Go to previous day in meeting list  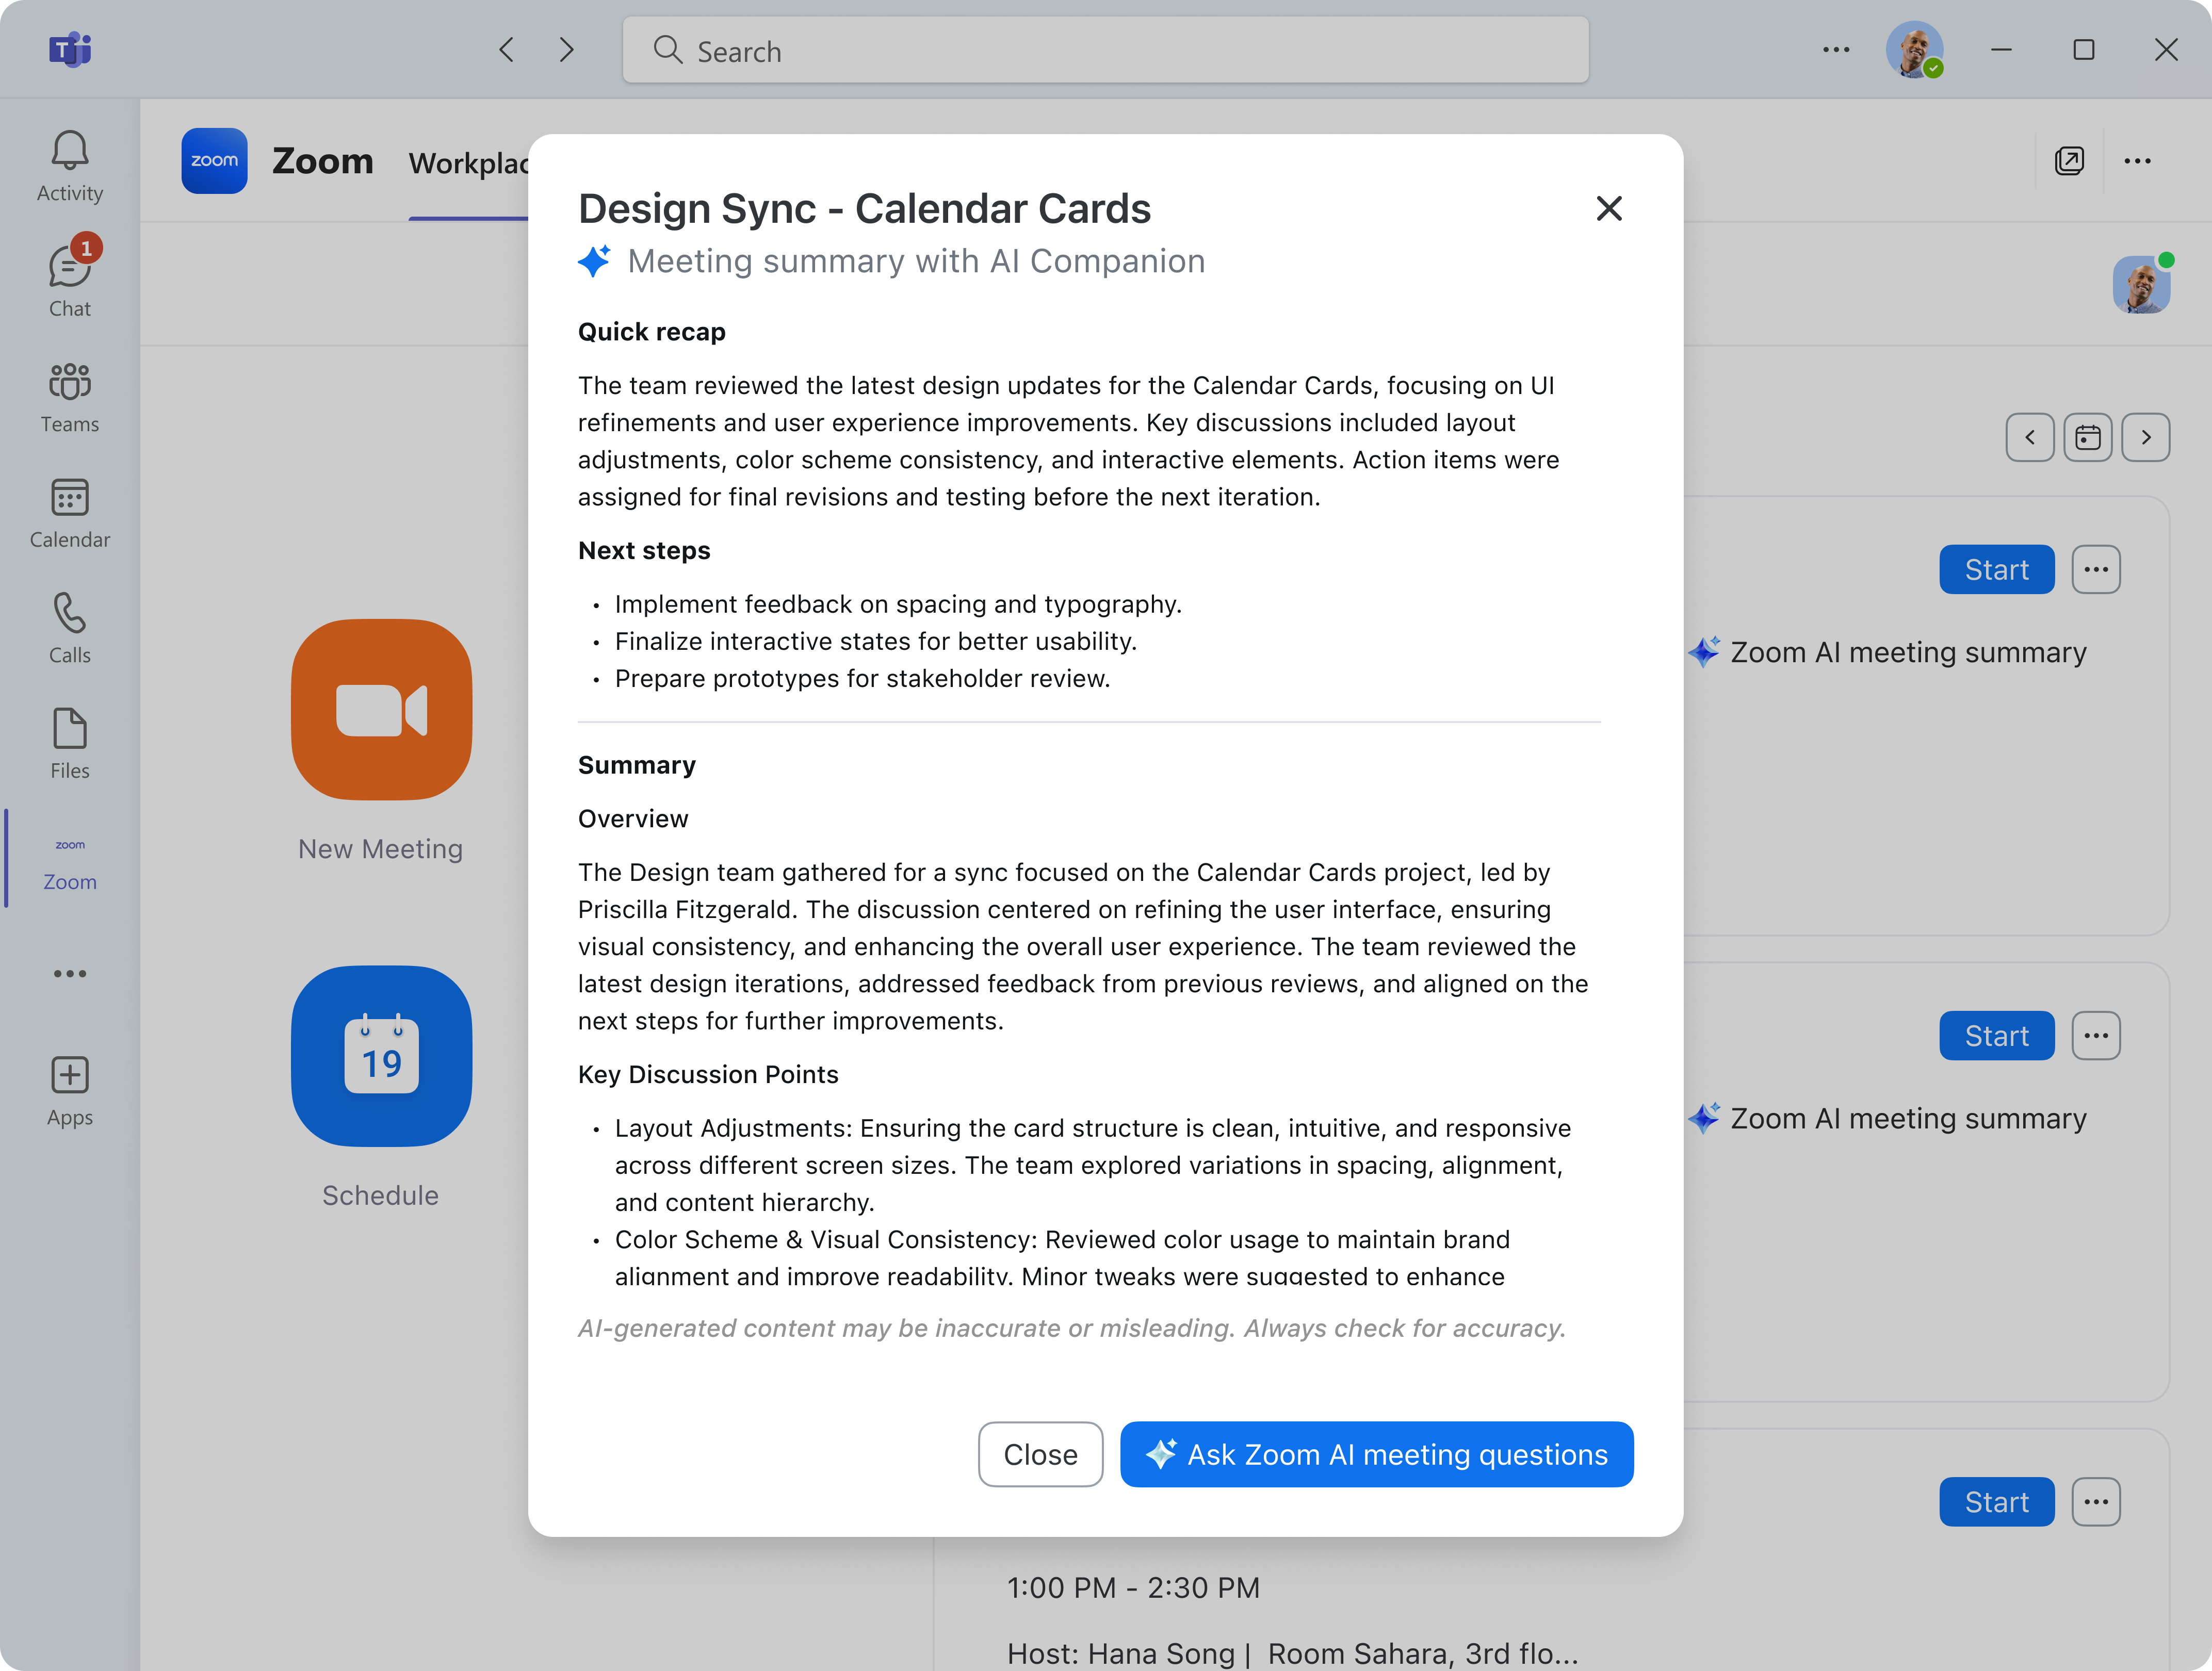click(x=2030, y=437)
